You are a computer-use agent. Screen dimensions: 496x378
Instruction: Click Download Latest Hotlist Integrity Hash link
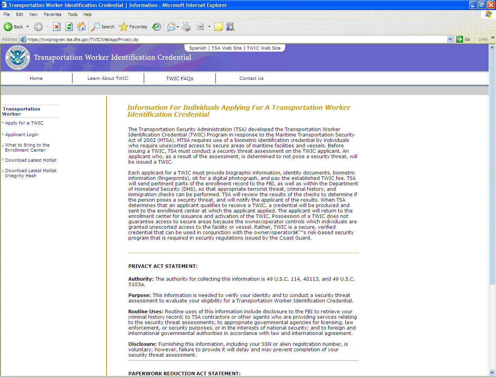31,173
